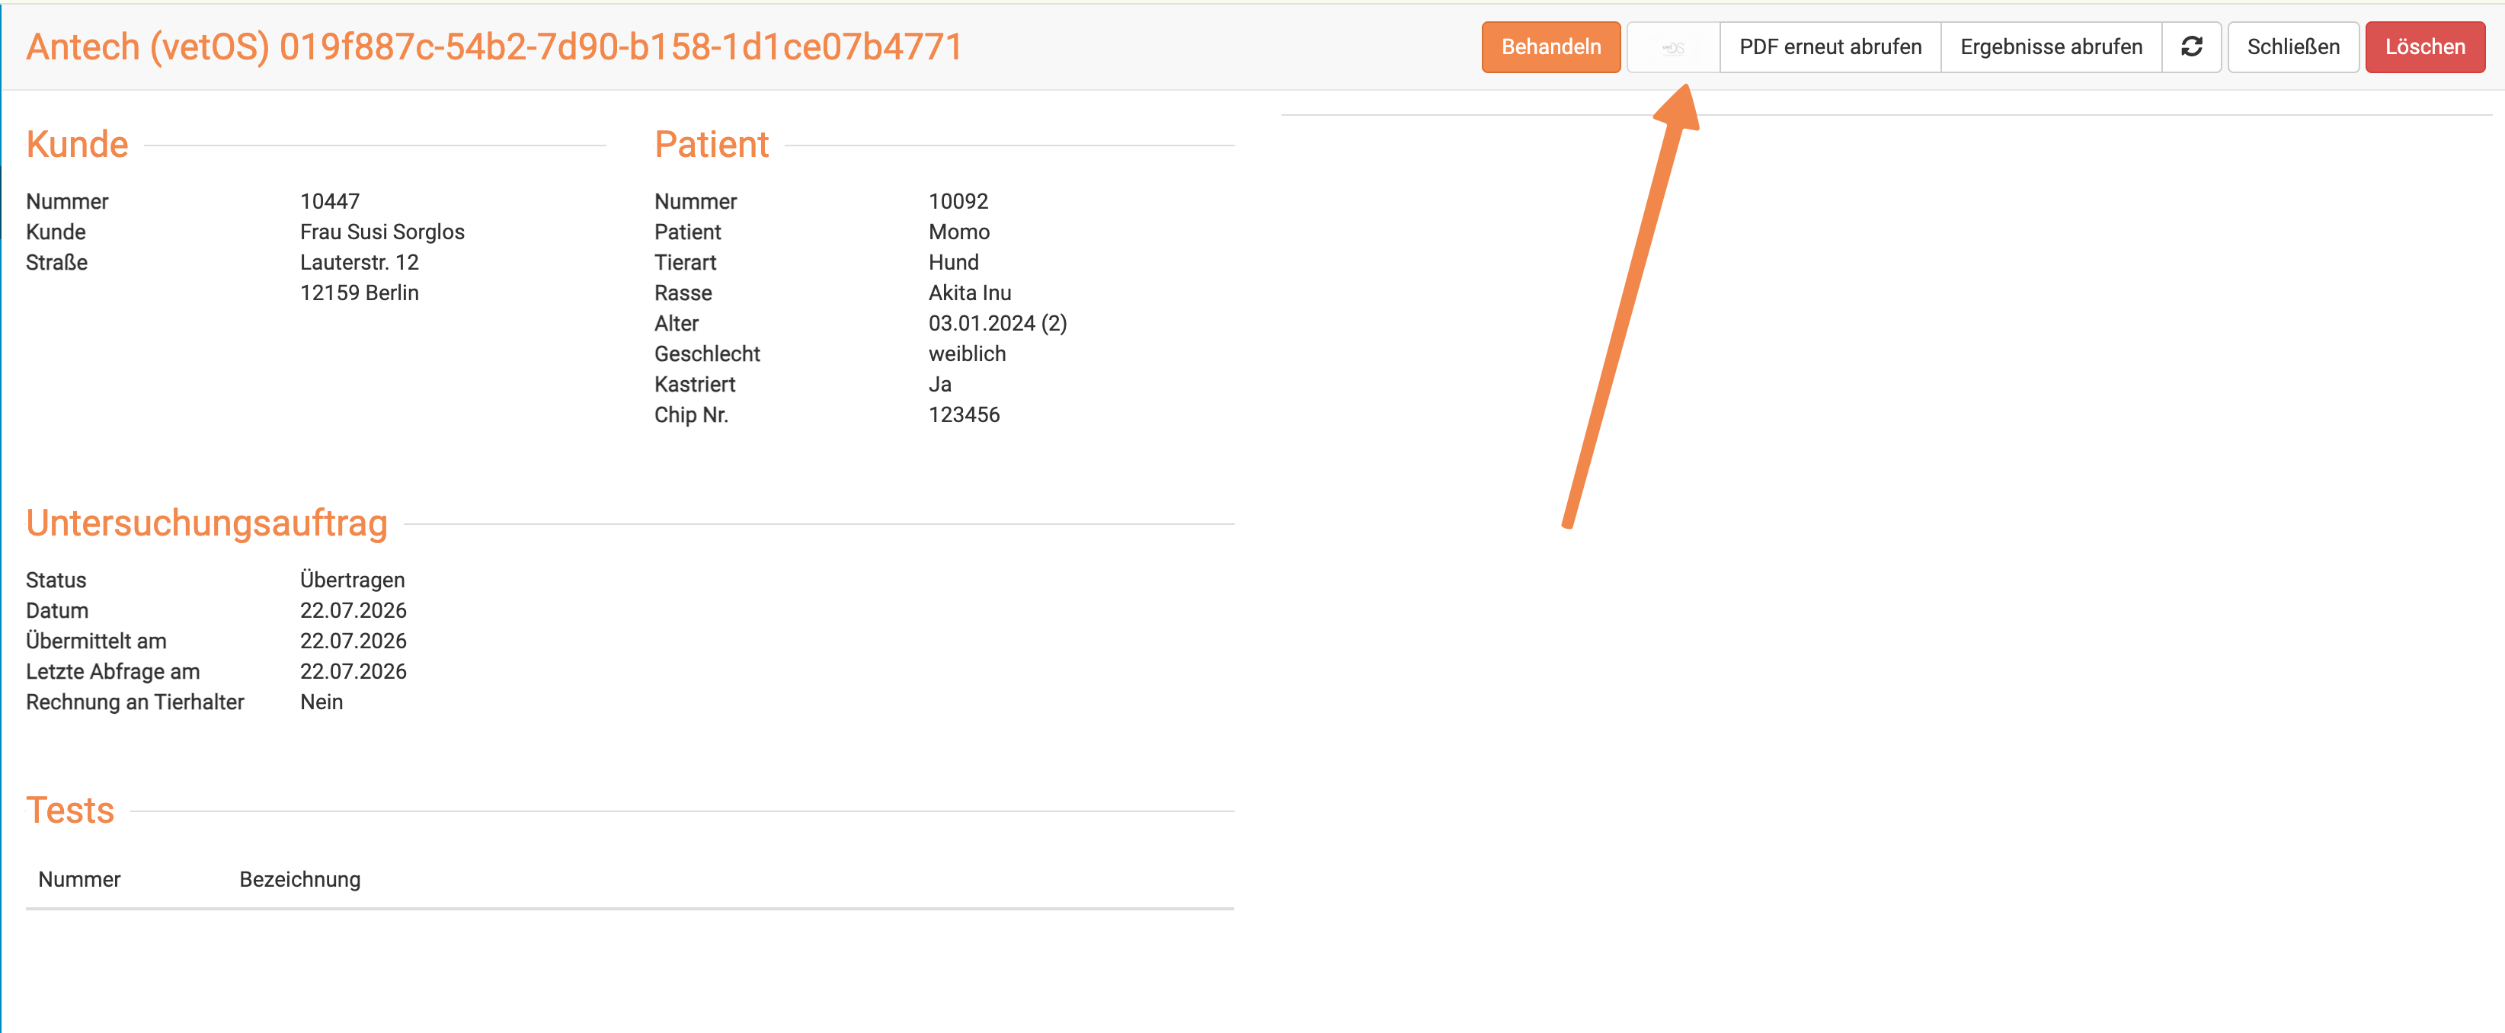The width and height of the screenshot is (2505, 1033).
Task: Click street address Lauterstr. 12
Action: tap(359, 263)
